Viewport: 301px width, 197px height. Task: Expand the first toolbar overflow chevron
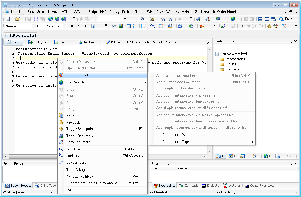[73, 18]
